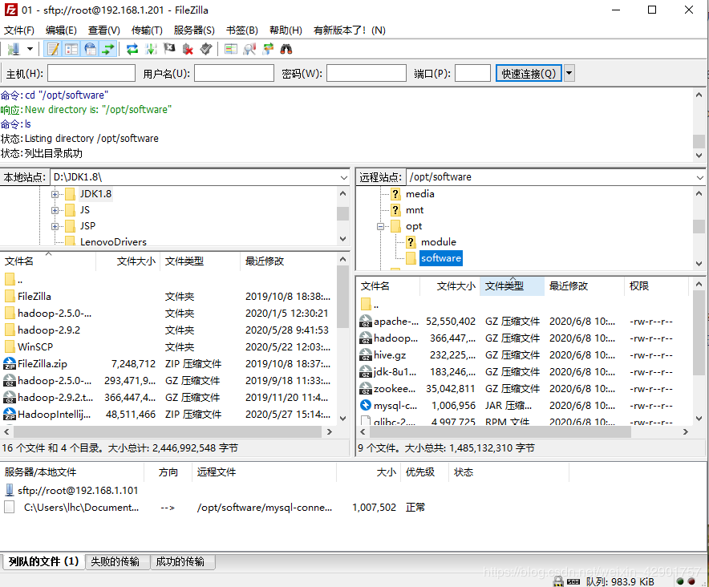Select the hive.gz remote file icon
This screenshot has width=709, height=587.
point(366,355)
